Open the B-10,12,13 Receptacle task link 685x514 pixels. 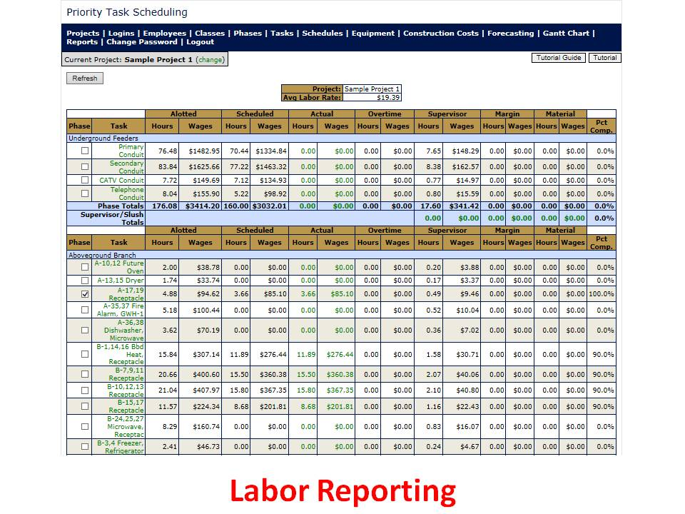126,390
